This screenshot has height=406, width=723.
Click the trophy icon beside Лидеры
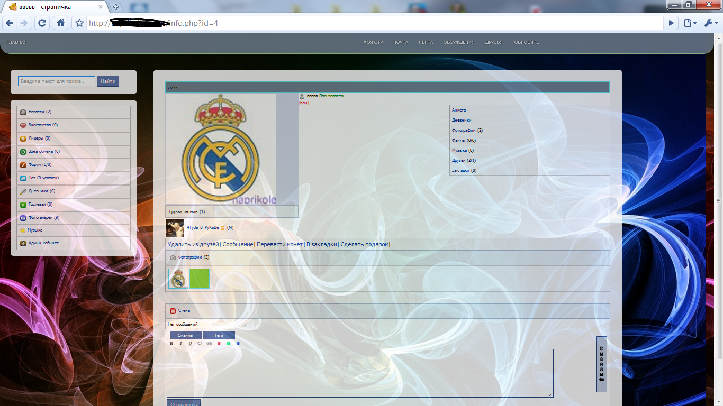[23, 139]
